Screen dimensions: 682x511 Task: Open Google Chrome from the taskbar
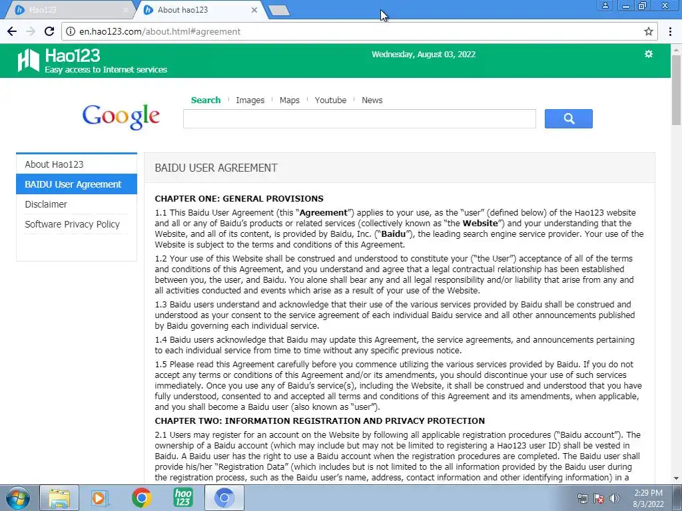(141, 498)
